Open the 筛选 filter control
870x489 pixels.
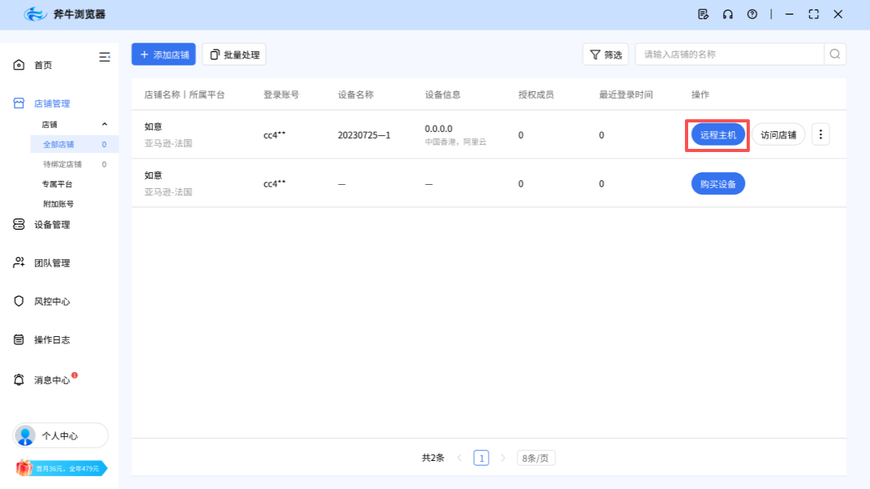[606, 54]
